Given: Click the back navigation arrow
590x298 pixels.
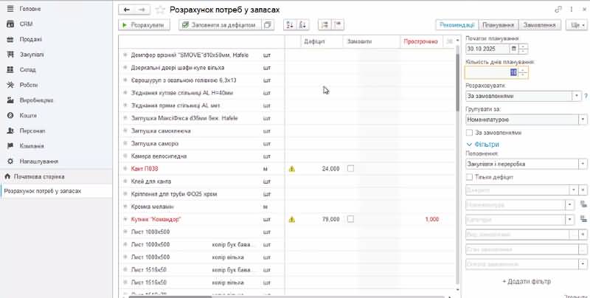Looking at the screenshot, I should pos(127,10).
